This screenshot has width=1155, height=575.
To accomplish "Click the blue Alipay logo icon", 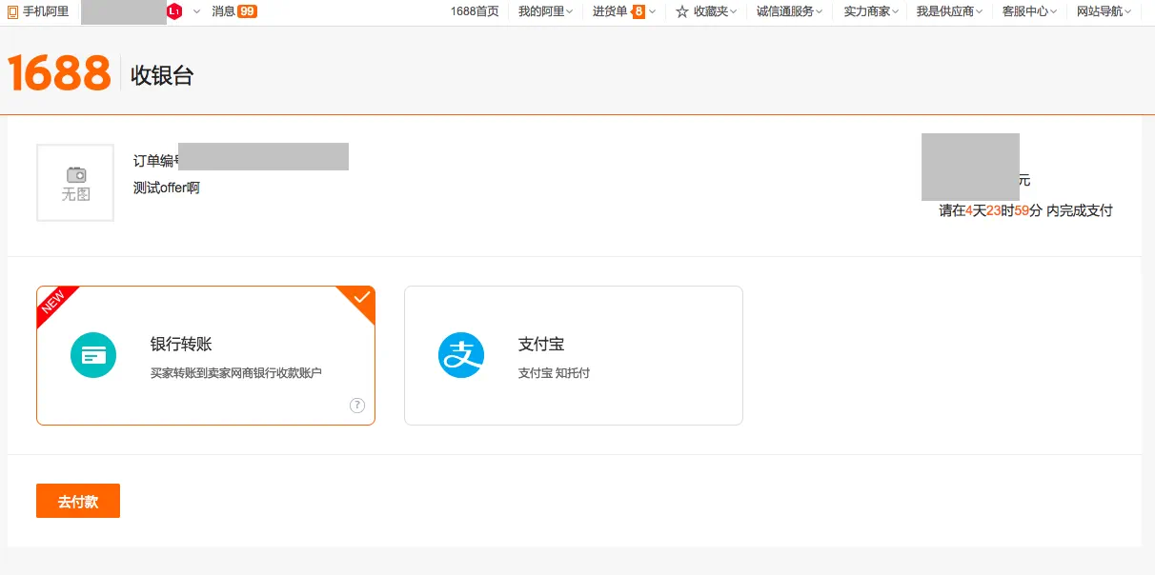I will [x=461, y=355].
